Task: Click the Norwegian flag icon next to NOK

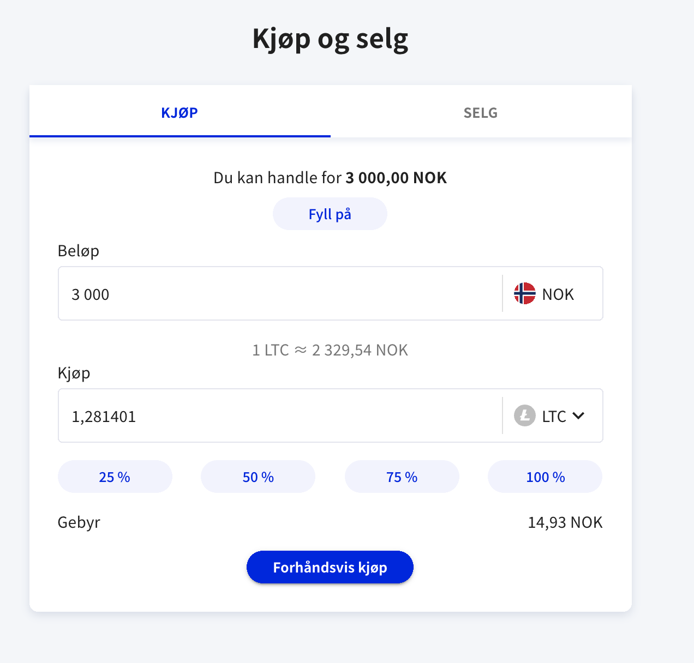Action: point(526,293)
